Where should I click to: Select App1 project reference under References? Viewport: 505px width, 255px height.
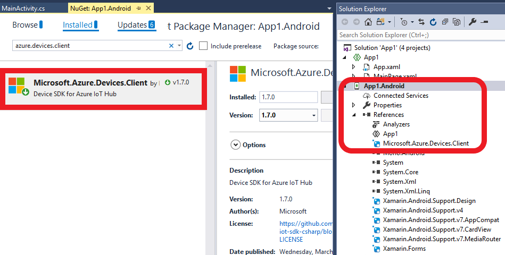click(390, 134)
